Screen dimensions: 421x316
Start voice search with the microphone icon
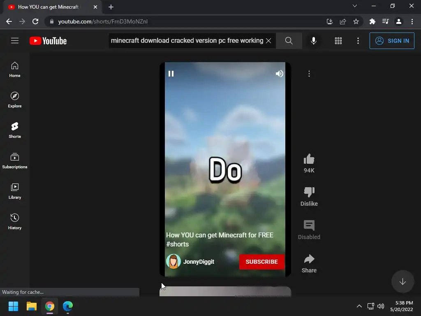[x=313, y=41]
